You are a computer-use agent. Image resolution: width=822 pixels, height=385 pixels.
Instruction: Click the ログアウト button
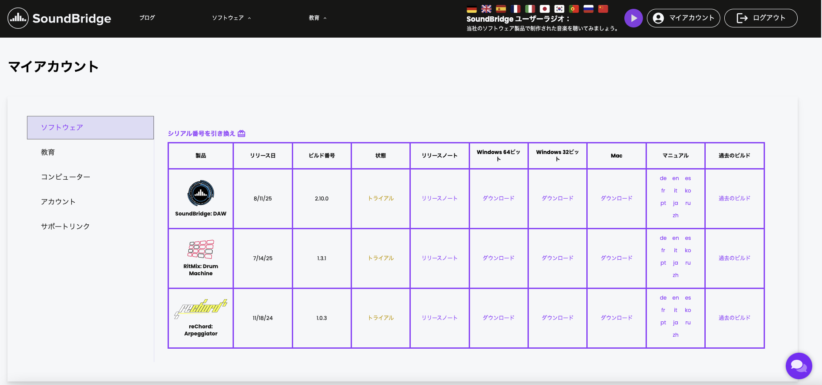(761, 18)
